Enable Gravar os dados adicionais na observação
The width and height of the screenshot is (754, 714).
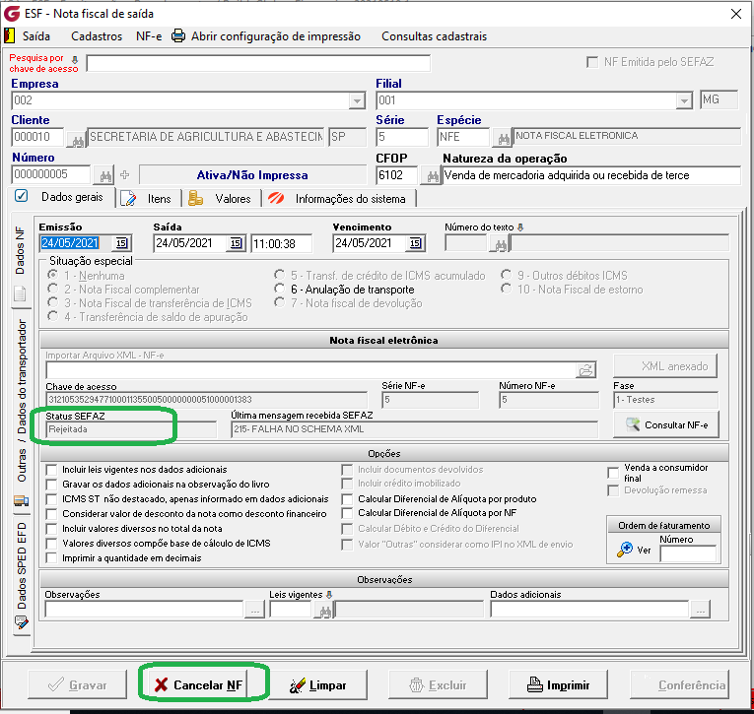tap(51, 485)
